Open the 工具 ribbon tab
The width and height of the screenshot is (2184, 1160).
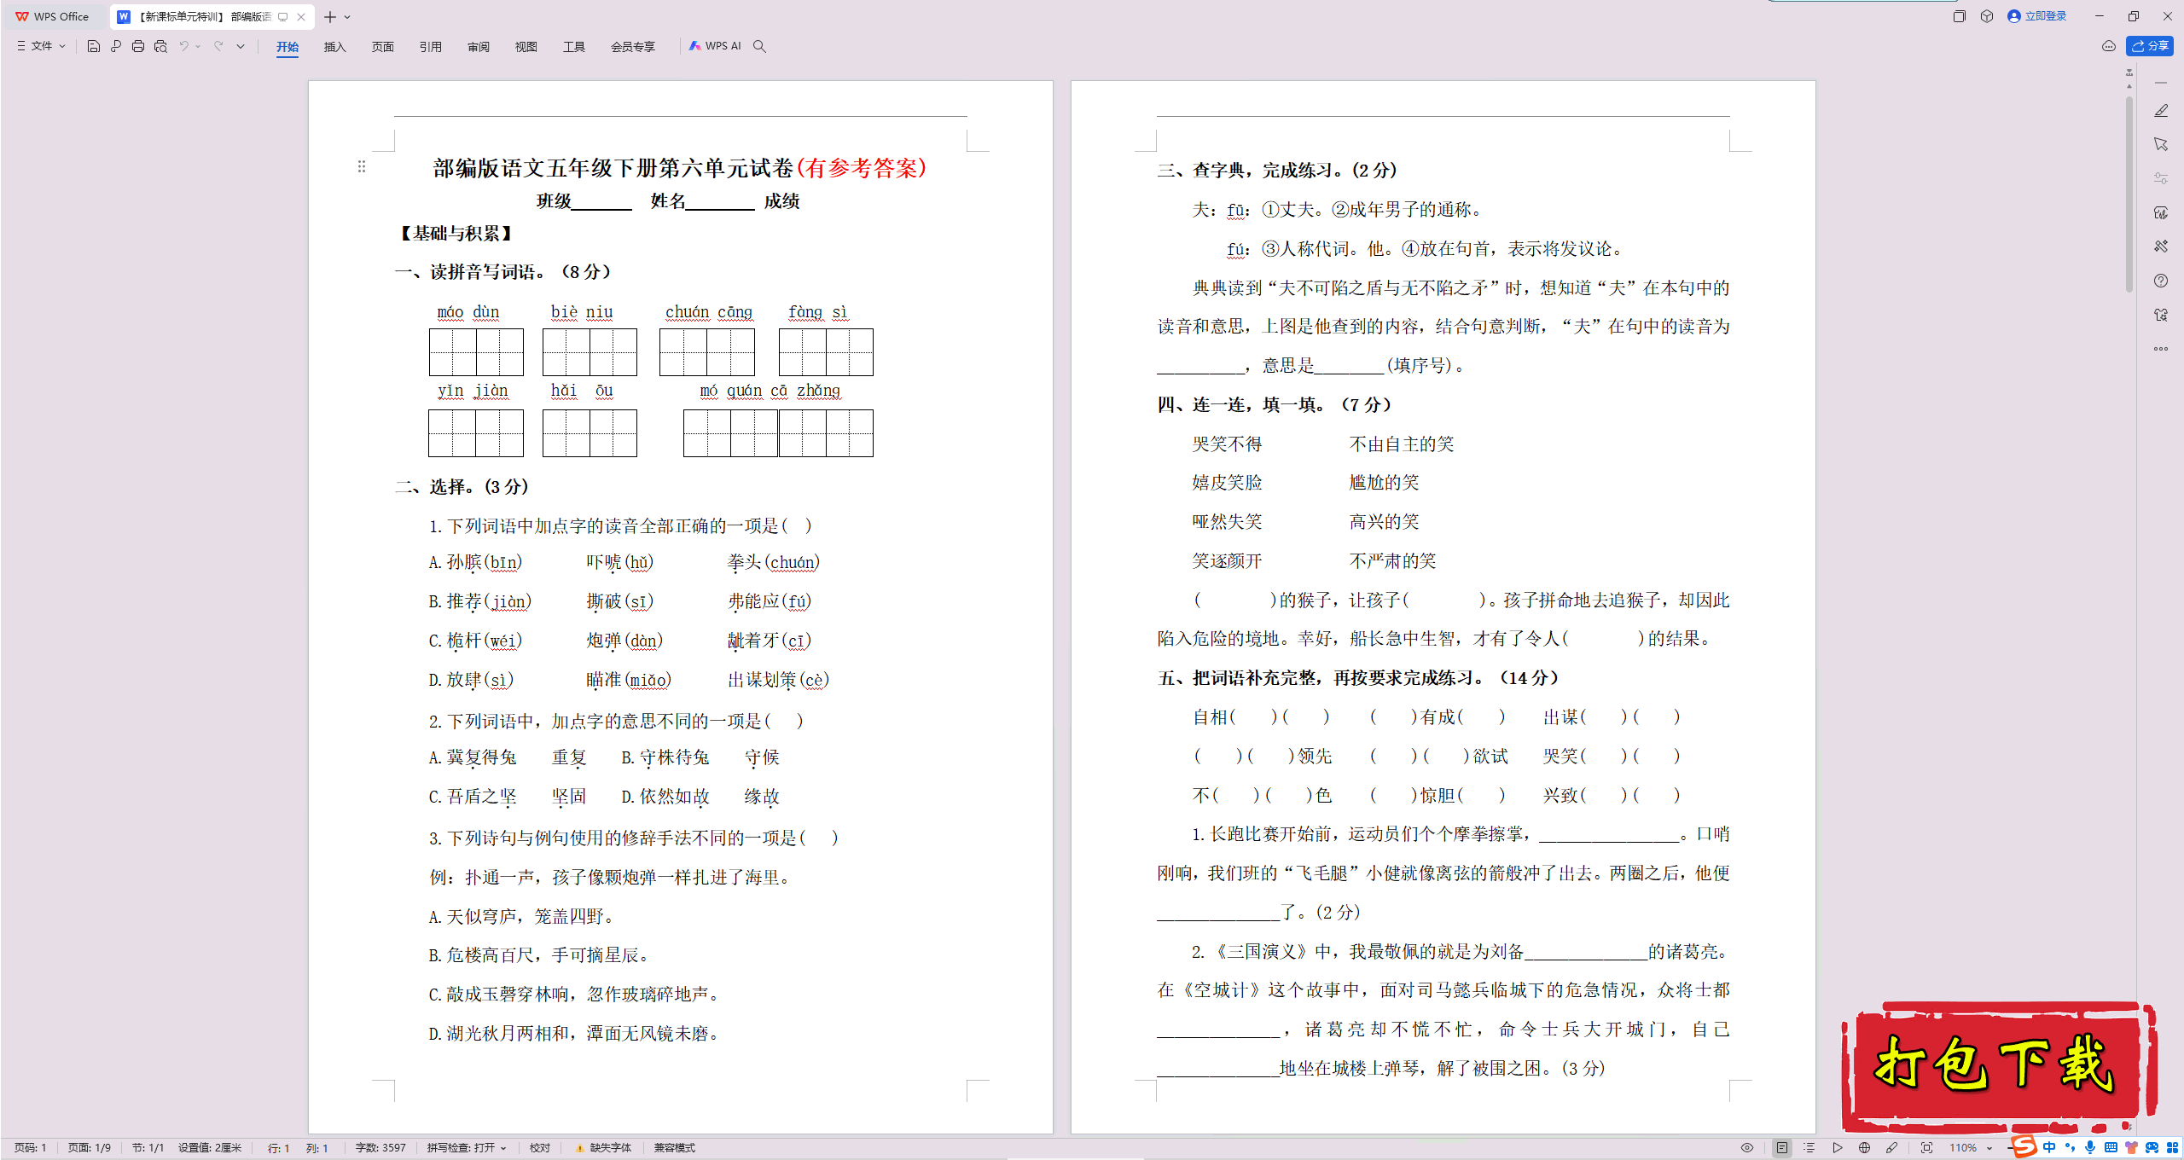tap(574, 47)
